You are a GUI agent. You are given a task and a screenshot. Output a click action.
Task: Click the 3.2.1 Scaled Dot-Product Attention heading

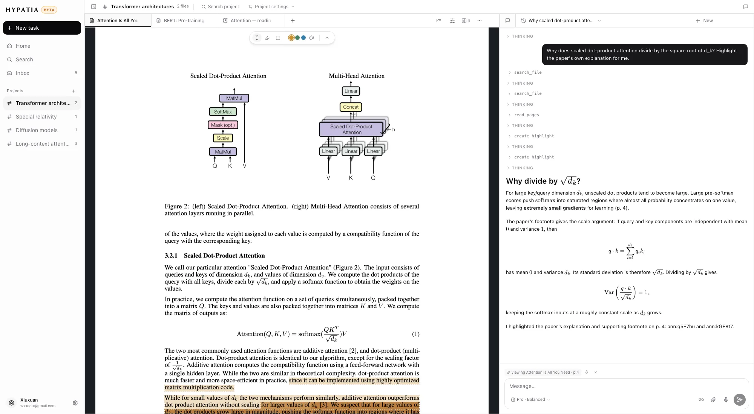pos(215,256)
